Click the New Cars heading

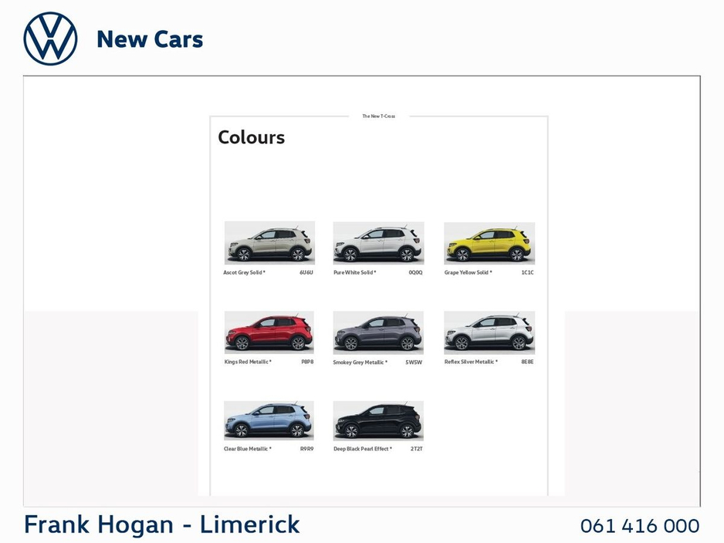[150, 39]
